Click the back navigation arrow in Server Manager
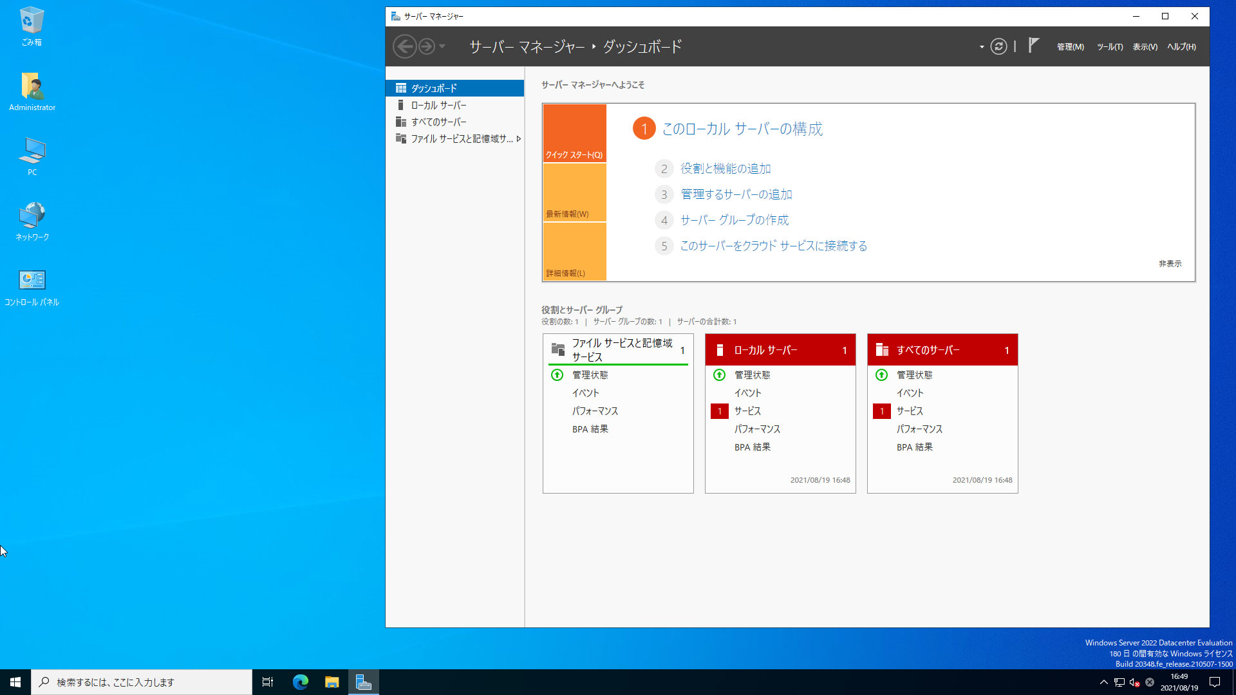 (x=404, y=46)
